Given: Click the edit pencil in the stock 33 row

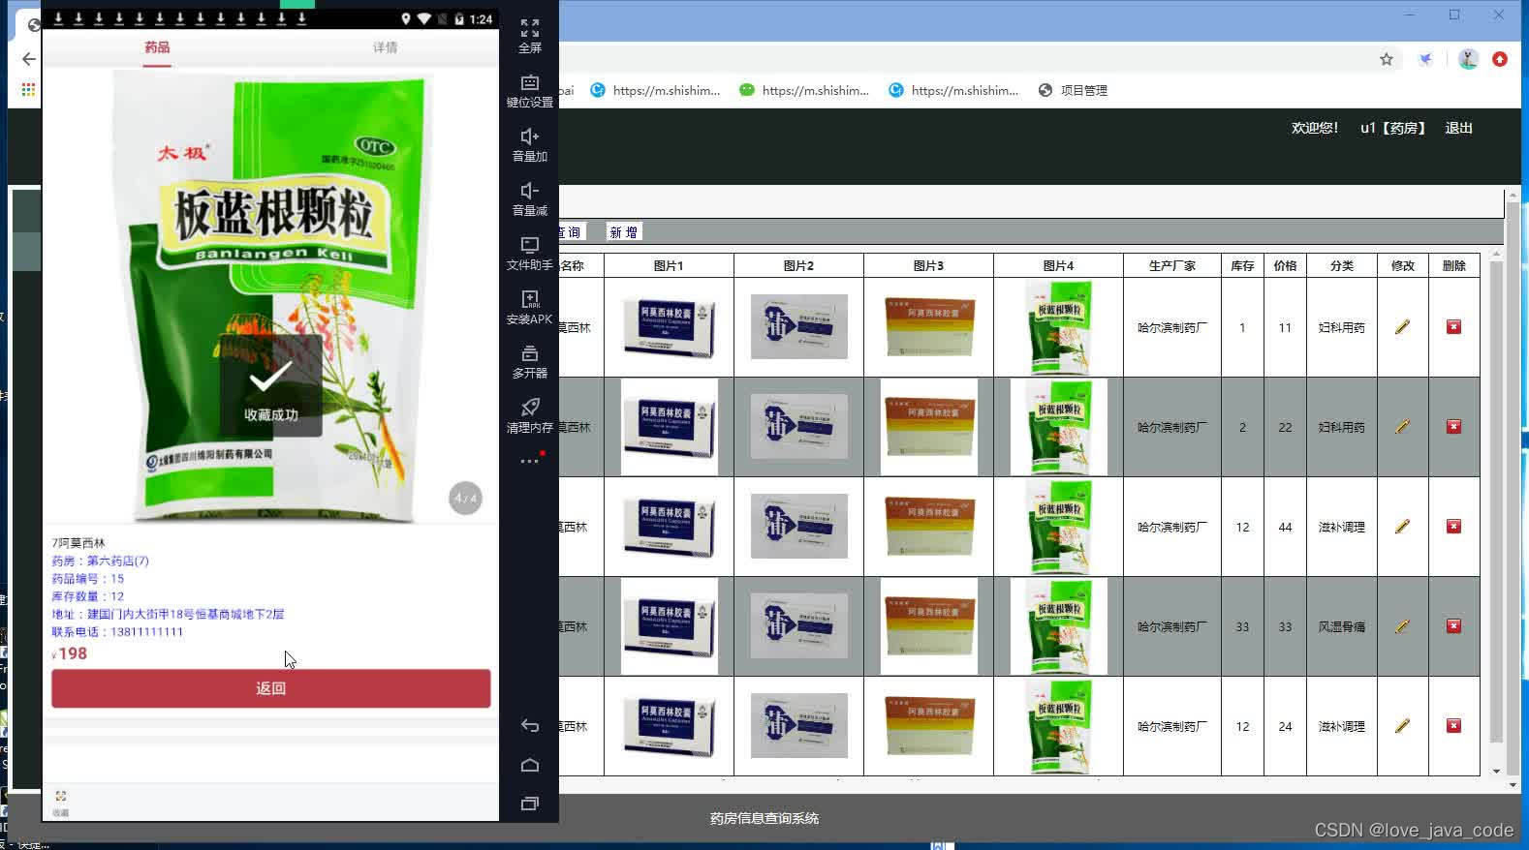Looking at the screenshot, I should (x=1402, y=626).
